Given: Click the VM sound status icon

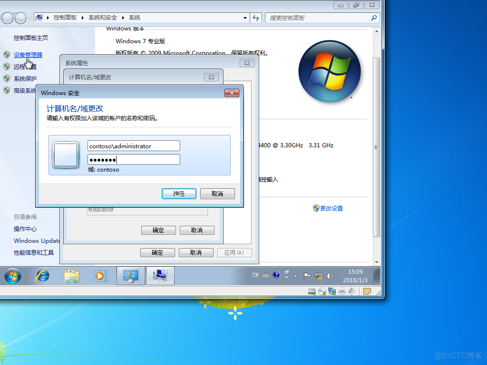Looking at the screenshot, I should (x=351, y=291).
